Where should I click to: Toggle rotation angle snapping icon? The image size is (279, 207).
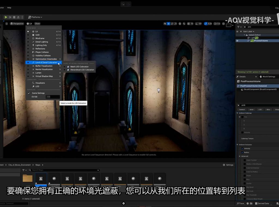pos(196,24)
